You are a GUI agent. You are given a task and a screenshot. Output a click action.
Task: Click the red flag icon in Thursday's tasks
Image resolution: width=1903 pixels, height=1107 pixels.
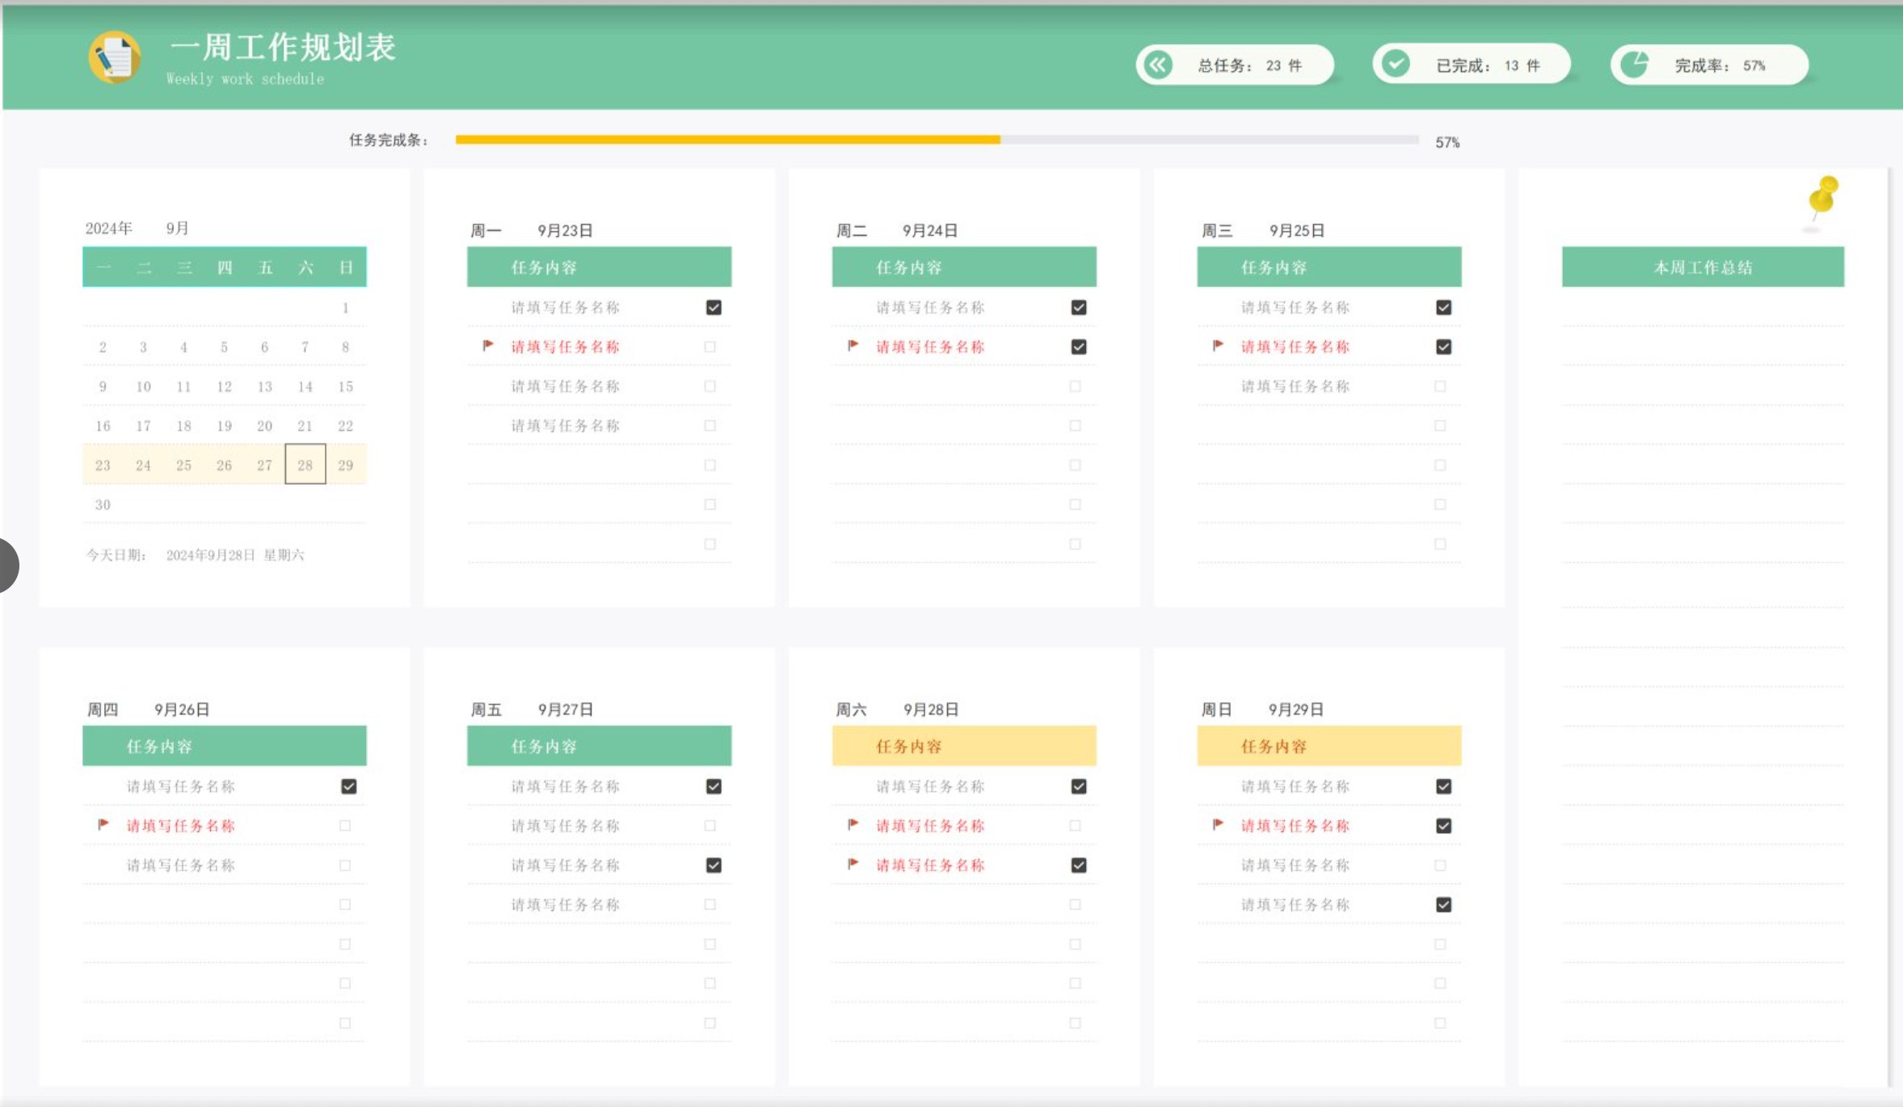103,825
